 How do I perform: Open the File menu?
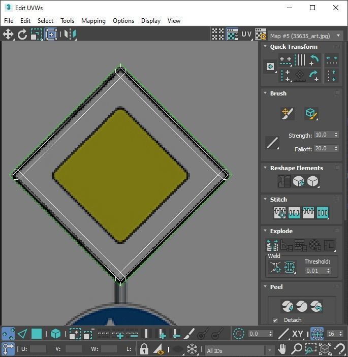point(9,21)
